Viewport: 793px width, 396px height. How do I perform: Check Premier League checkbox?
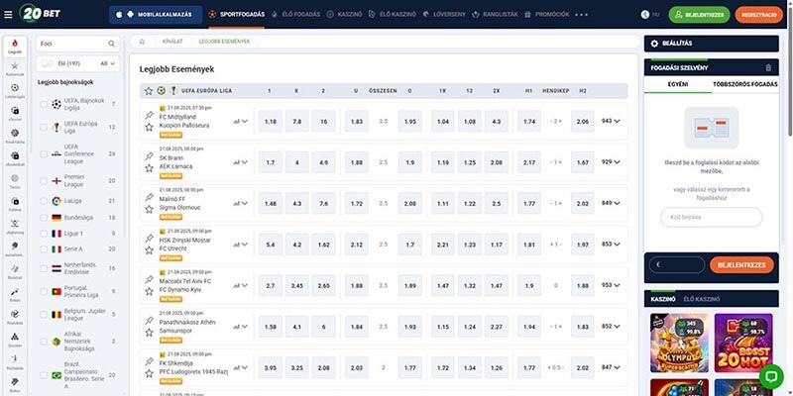coord(44,181)
